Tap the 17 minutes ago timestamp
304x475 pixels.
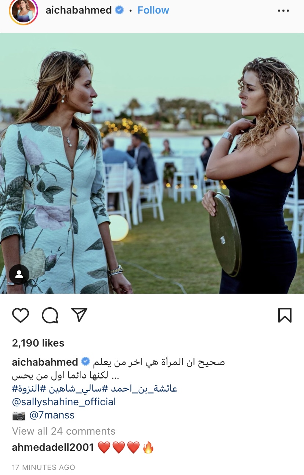click(x=43, y=467)
